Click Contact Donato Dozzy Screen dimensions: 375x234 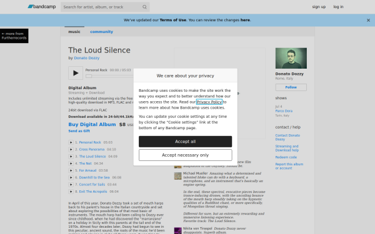(287, 137)
